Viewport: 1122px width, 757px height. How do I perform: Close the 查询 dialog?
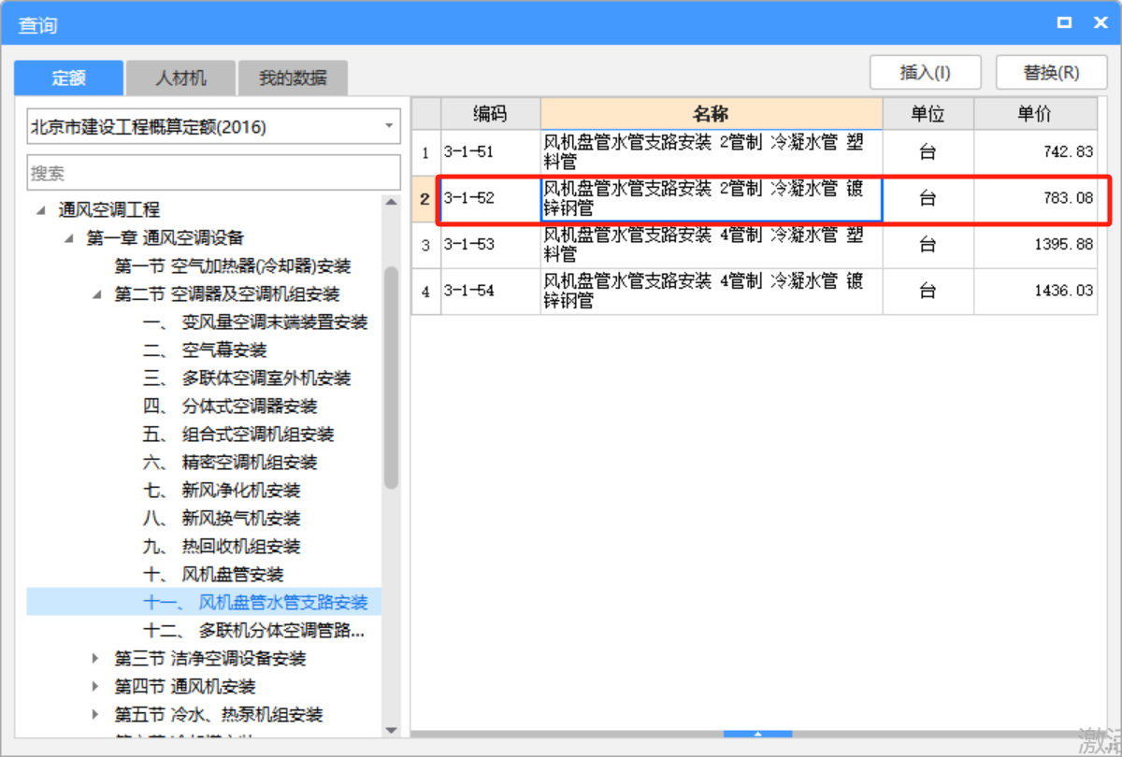(x=1100, y=23)
